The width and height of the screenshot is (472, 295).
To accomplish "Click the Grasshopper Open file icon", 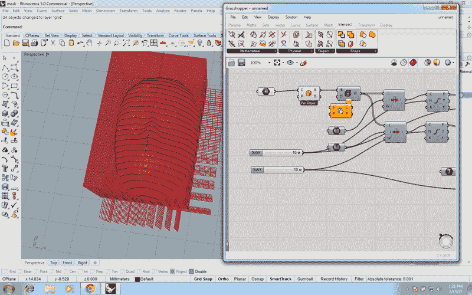I will pyautogui.click(x=231, y=63).
